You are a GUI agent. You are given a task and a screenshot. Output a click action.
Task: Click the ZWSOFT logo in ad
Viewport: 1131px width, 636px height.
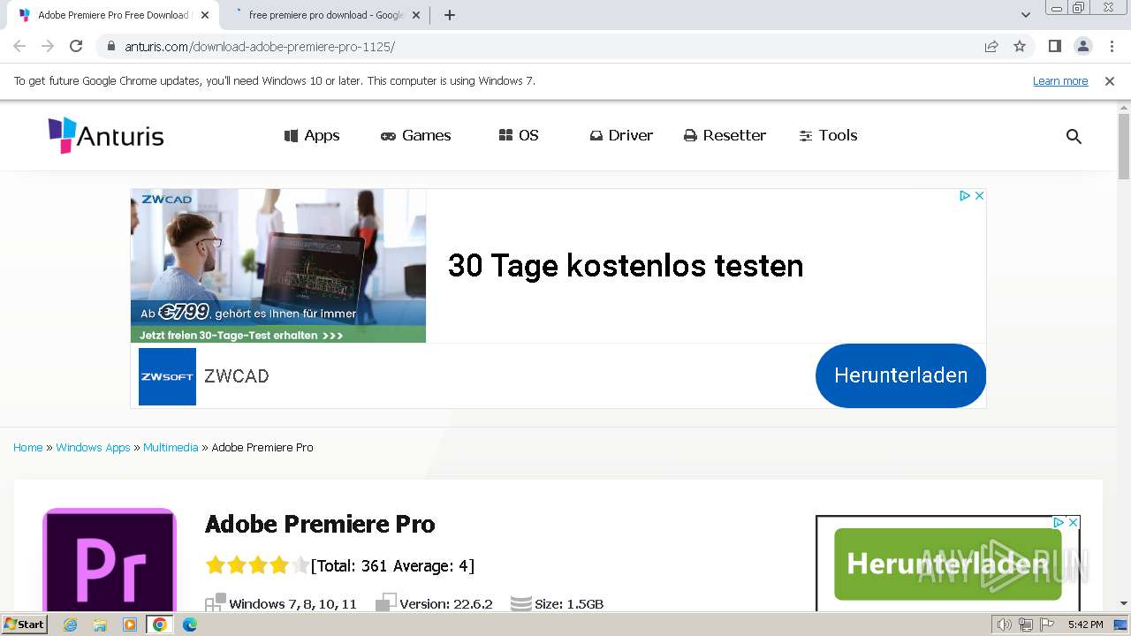(167, 376)
